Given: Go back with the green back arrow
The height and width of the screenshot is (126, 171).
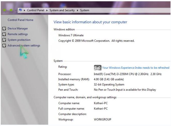Looking at the screenshot, I should click(5, 10).
